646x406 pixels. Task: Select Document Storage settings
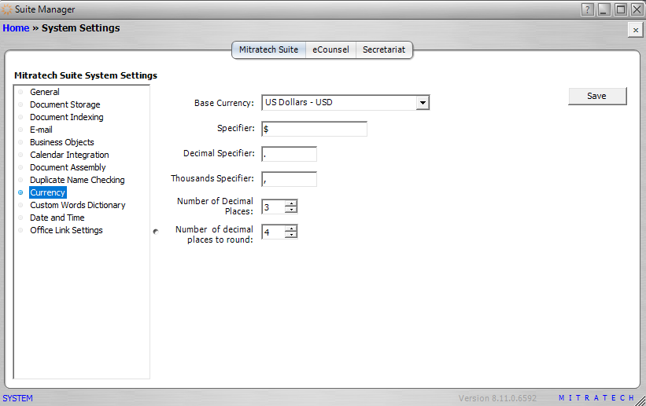(x=65, y=104)
